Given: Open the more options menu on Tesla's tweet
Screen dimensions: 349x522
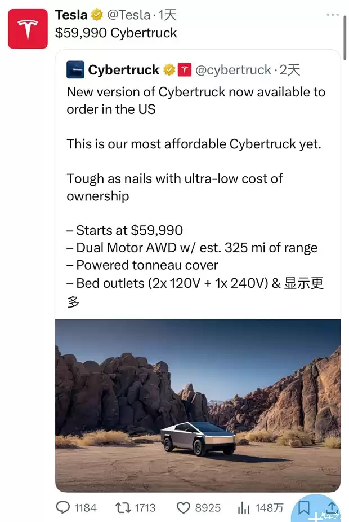Looking at the screenshot, I should click(x=334, y=15).
